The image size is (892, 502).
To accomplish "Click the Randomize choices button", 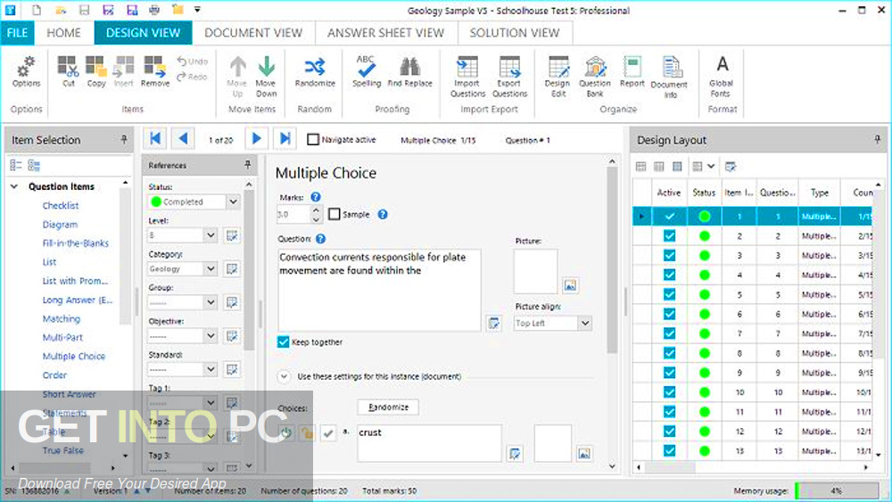I will [x=388, y=407].
